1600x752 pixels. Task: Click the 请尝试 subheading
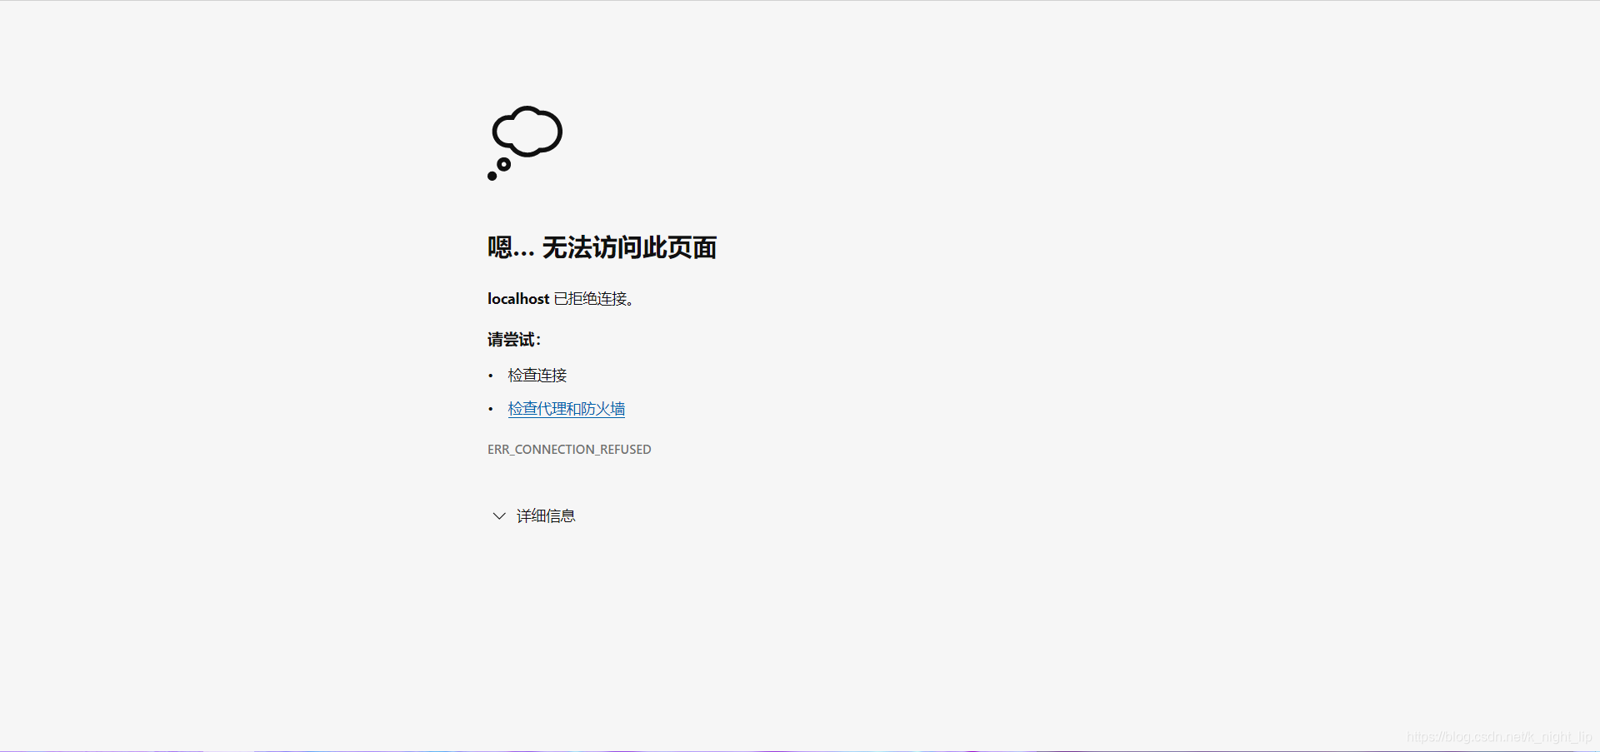coord(513,339)
